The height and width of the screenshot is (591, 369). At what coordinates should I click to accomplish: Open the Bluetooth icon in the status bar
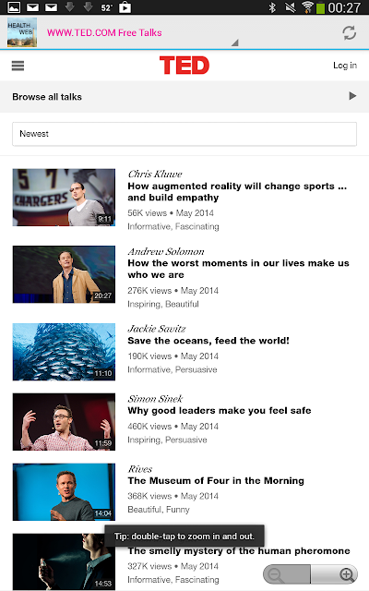272,7
